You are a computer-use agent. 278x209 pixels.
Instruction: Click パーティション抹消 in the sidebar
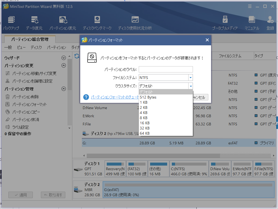pos(25,119)
